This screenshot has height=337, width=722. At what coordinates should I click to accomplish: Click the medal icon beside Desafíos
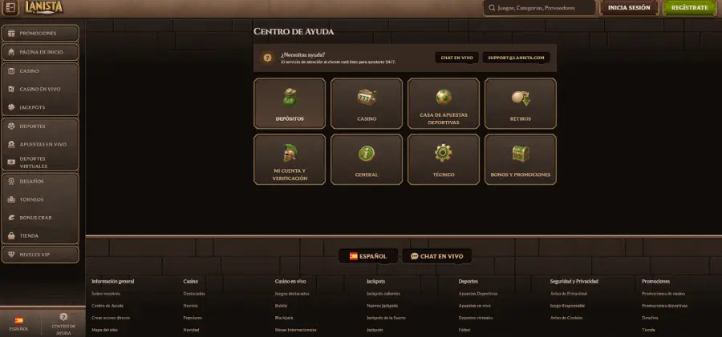[x=11, y=182]
